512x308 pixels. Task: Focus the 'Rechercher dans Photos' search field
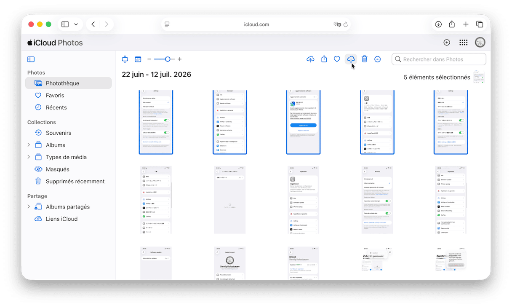click(439, 59)
